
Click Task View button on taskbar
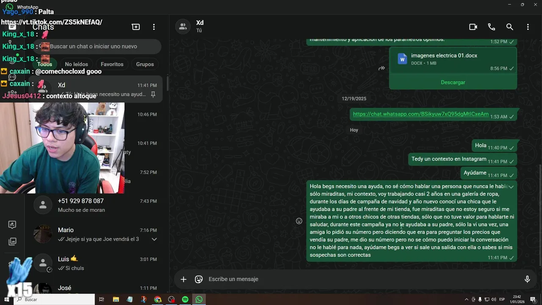click(102, 299)
